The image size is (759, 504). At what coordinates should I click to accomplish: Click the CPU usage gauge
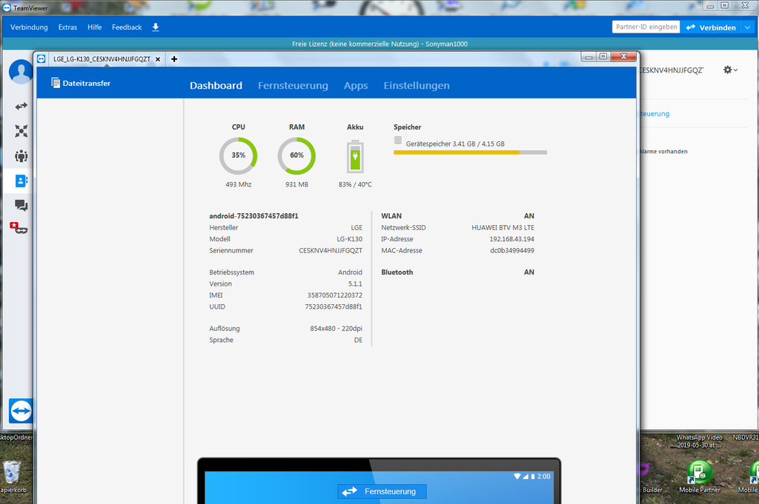point(238,155)
